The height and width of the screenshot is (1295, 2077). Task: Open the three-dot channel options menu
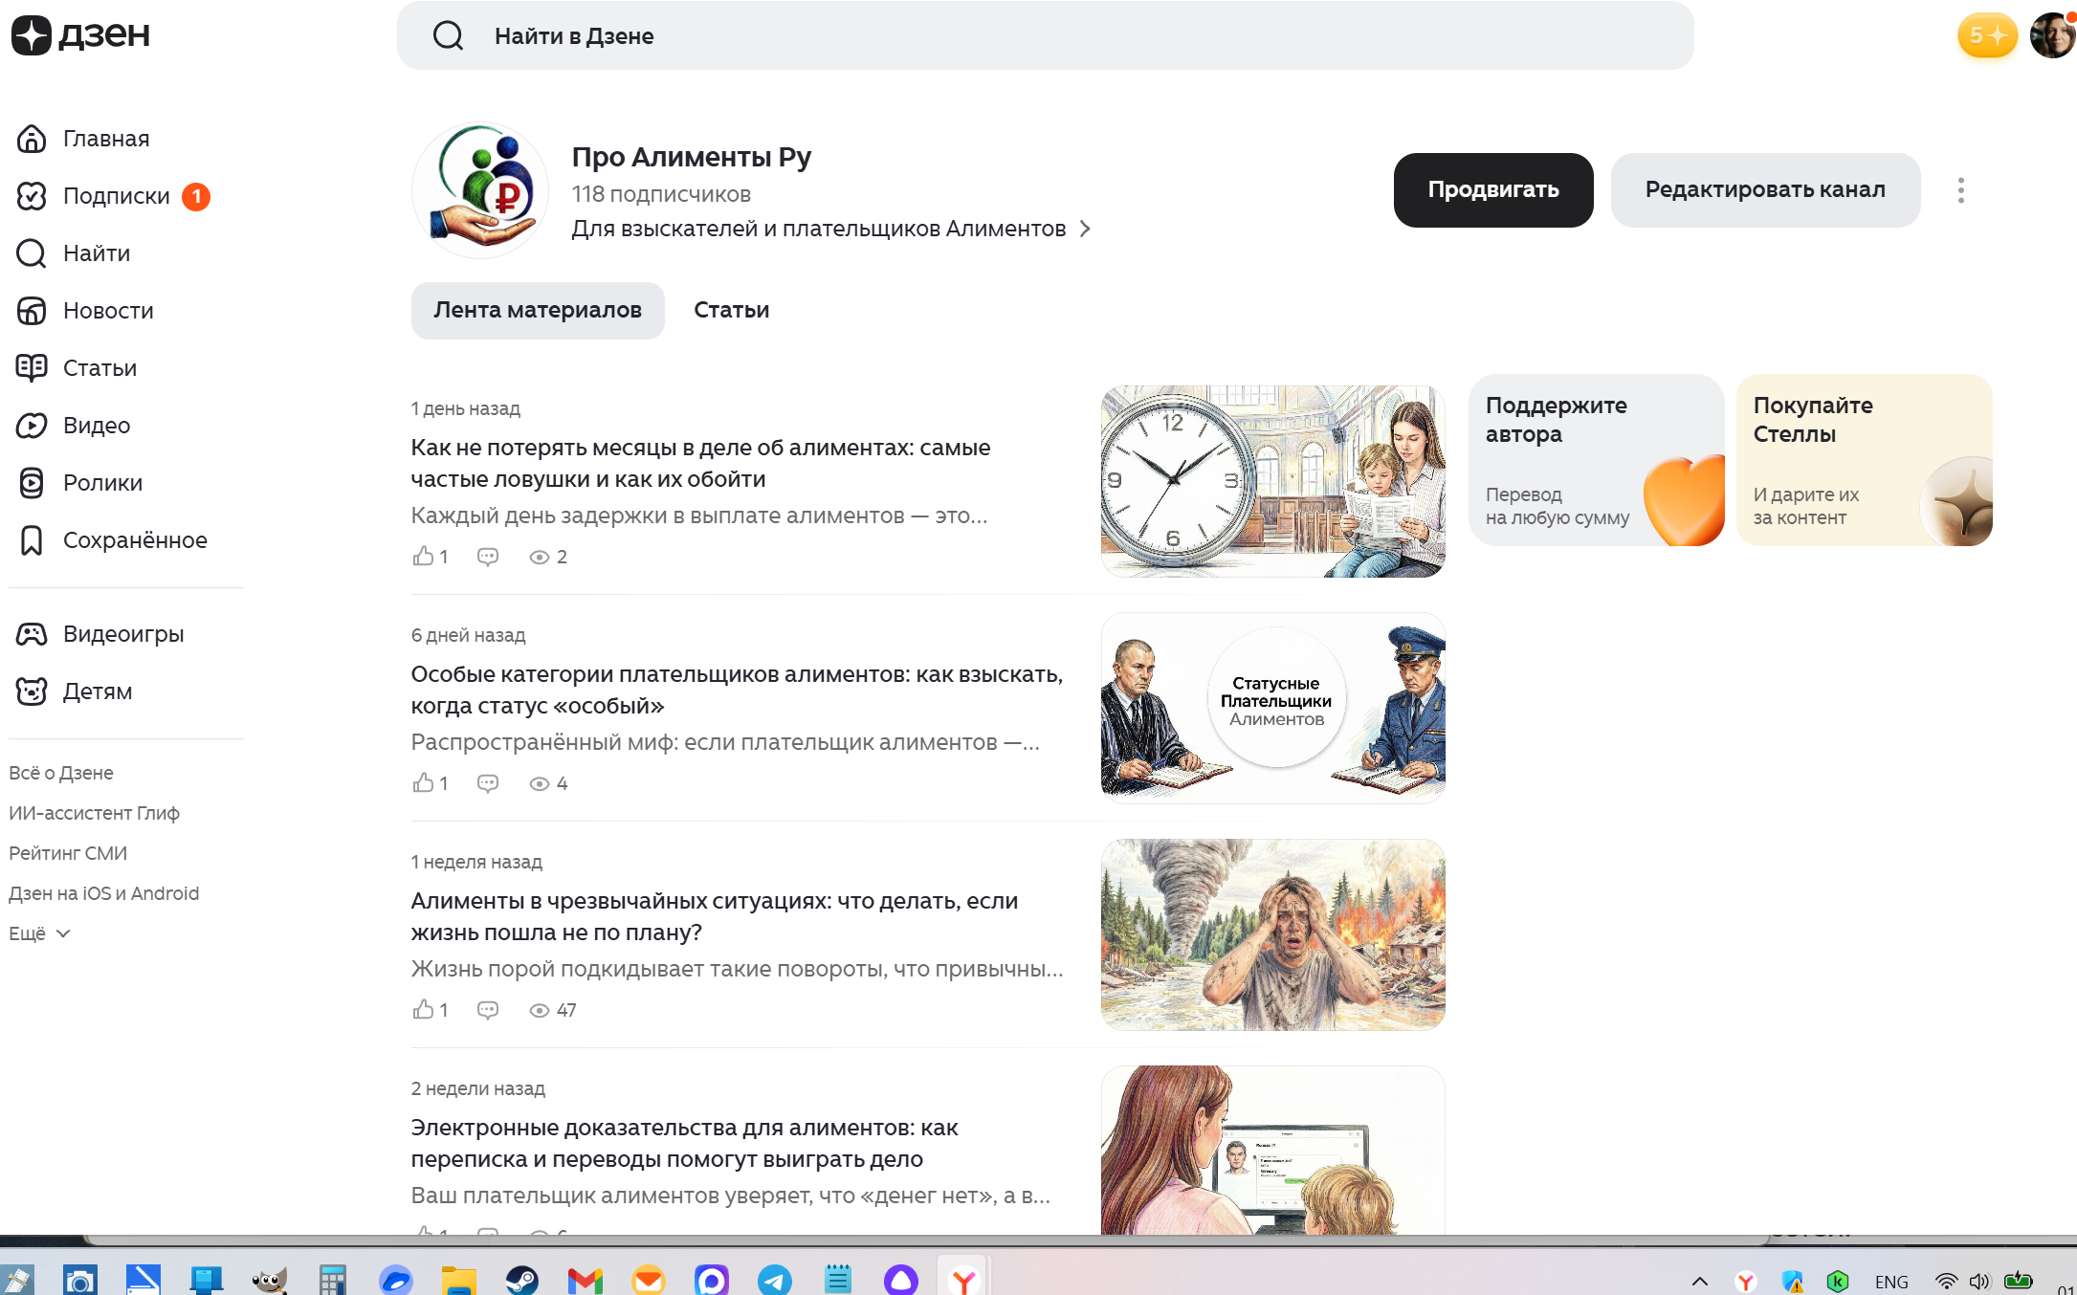[x=1961, y=190]
